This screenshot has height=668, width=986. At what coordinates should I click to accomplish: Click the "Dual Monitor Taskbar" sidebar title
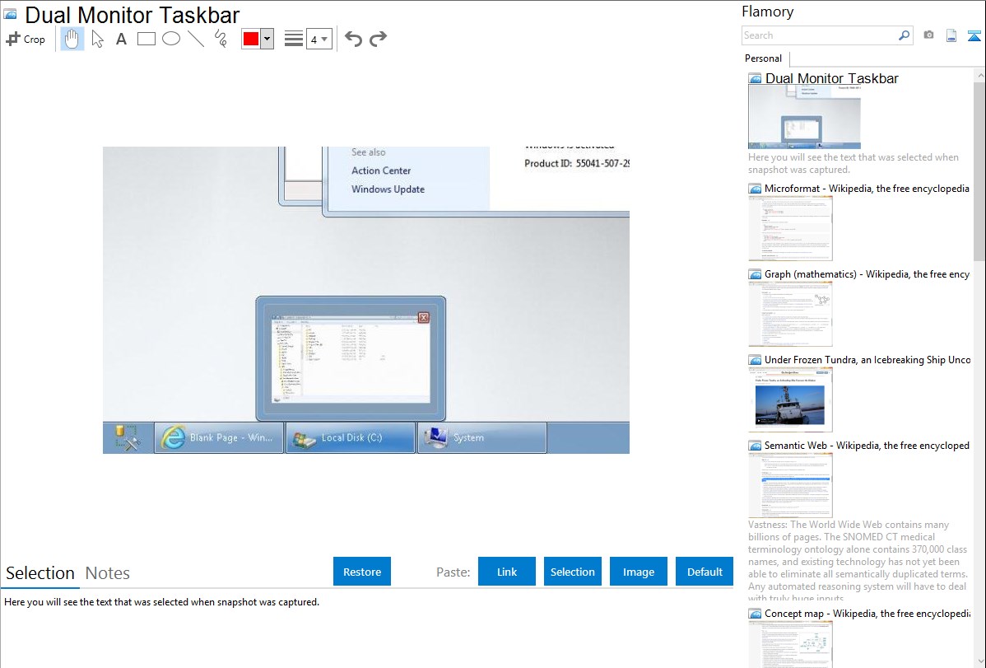(x=832, y=79)
